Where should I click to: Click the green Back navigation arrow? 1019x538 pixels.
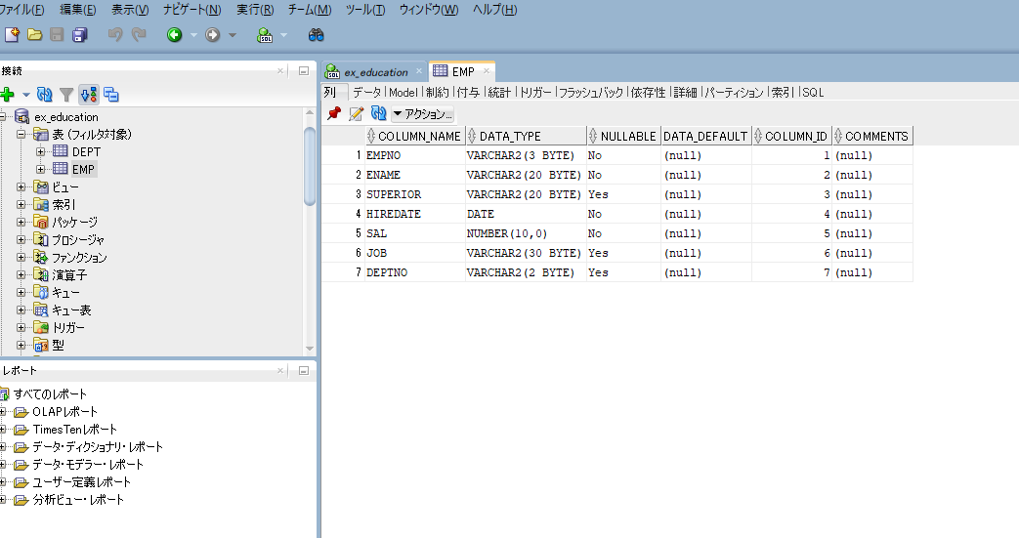[174, 35]
